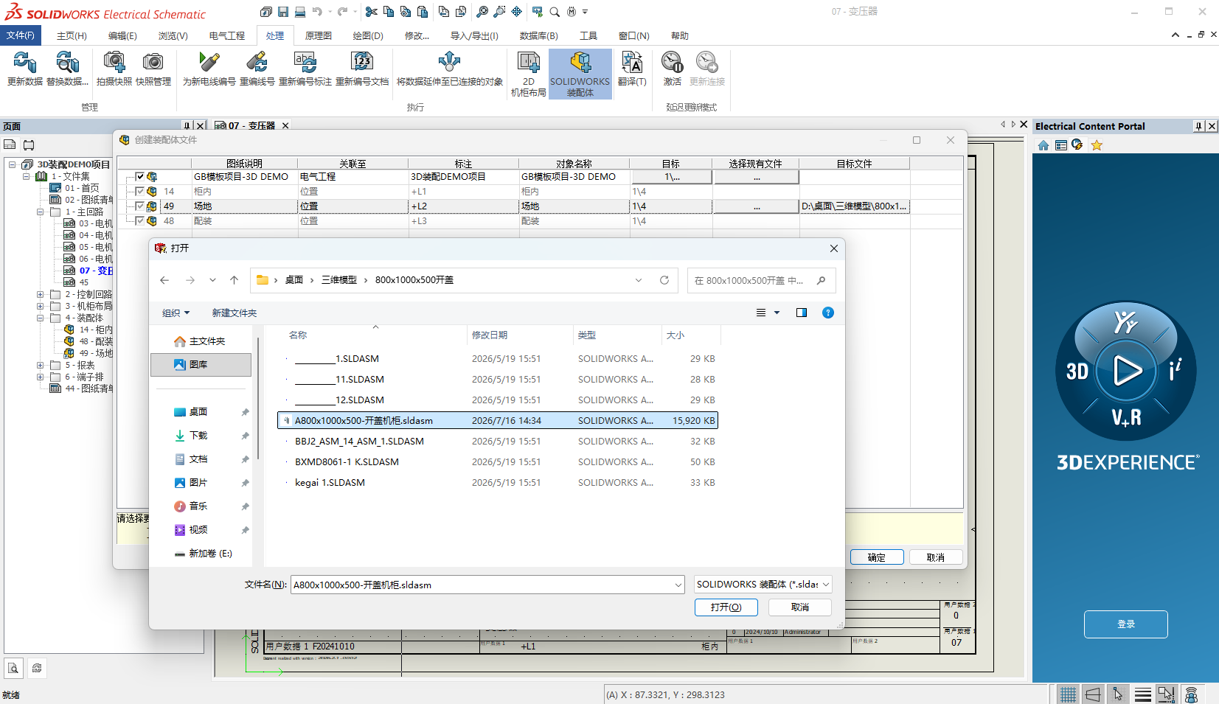This screenshot has width=1219, height=704.
Task: Collapse the 3D装配DEMO项目 tree root
Action: click(x=12, y=164)
